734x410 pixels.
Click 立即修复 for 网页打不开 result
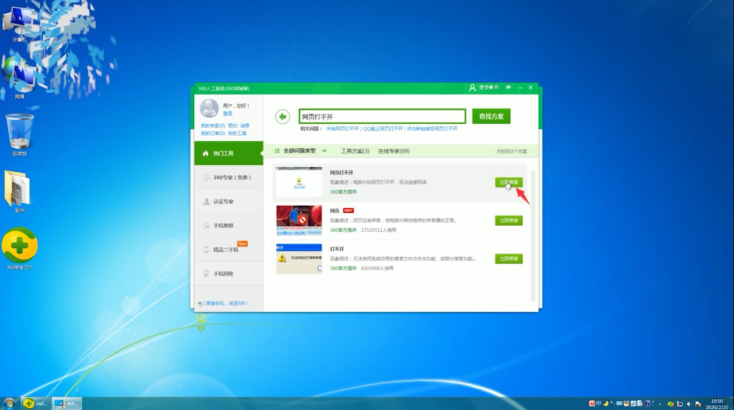pos(509,182)
